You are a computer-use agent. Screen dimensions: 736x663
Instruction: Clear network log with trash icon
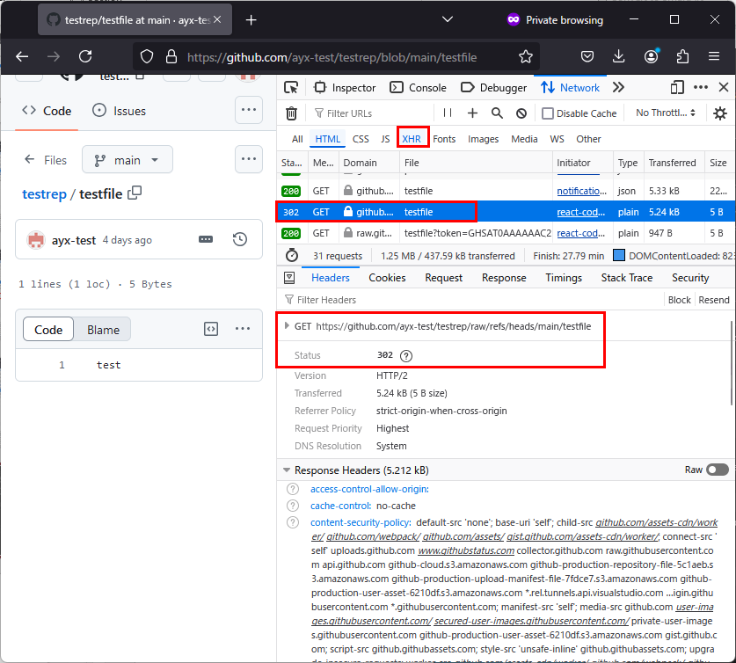pyautogui.click(x=291, y=113)
